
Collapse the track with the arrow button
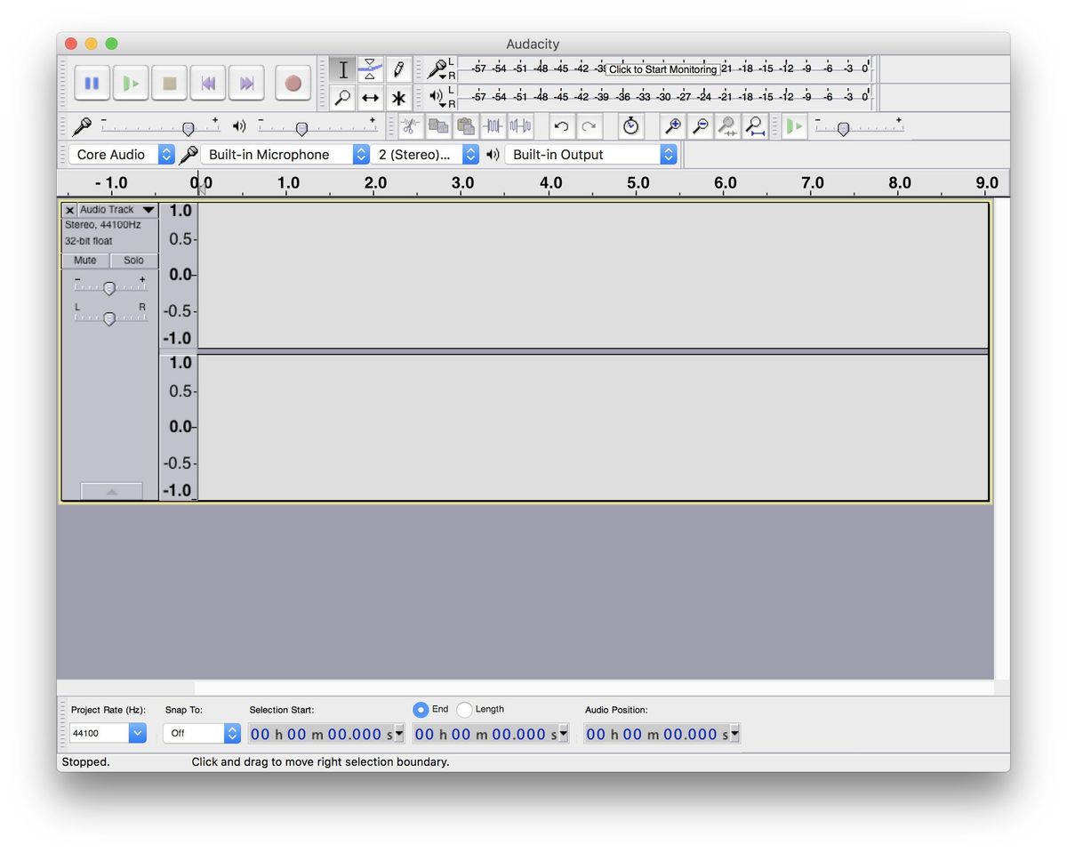111,490
